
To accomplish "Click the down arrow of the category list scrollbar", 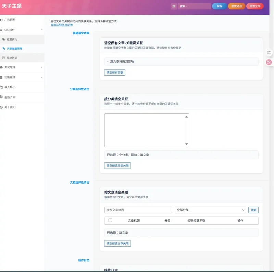I will [186, 144].
